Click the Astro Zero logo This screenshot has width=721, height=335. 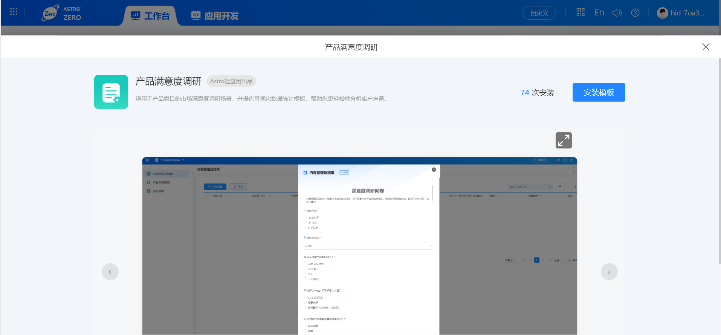[61, 13]
